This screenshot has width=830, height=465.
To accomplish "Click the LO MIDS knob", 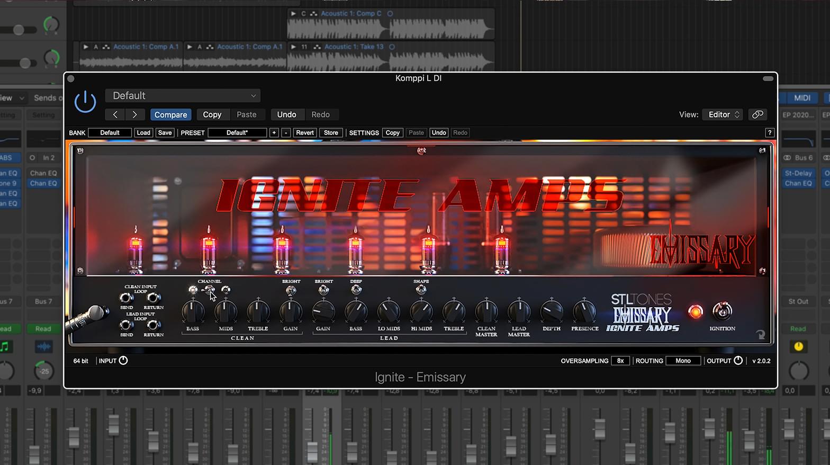I will (x=389, y=311).
